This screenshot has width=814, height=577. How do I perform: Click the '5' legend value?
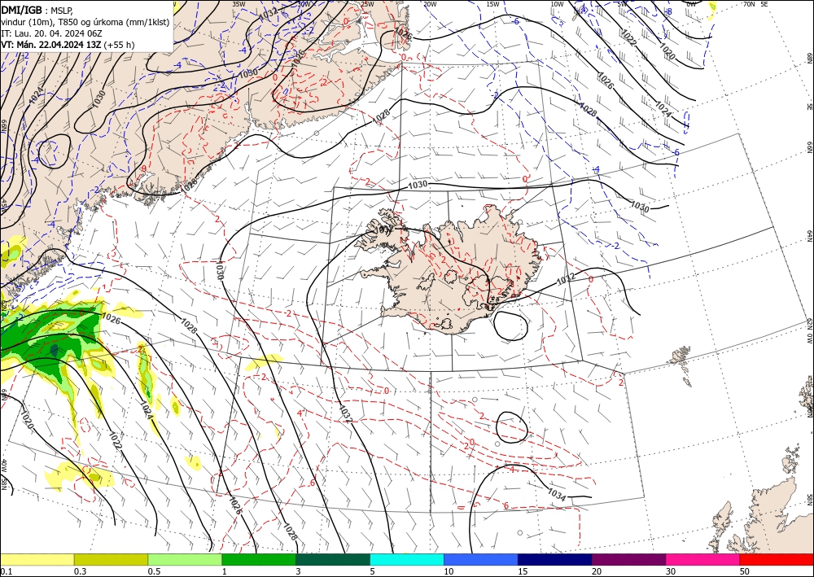coord(372,571)
